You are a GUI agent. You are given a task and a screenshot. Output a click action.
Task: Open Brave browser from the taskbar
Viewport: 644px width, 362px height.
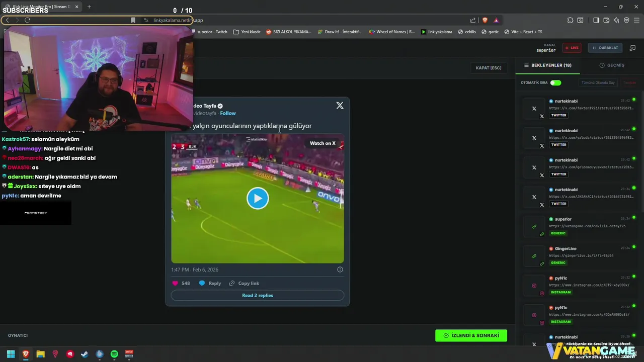[x=26, y=354]
